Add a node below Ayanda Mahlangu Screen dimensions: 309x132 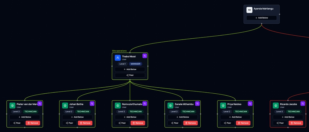pos(262,18)
